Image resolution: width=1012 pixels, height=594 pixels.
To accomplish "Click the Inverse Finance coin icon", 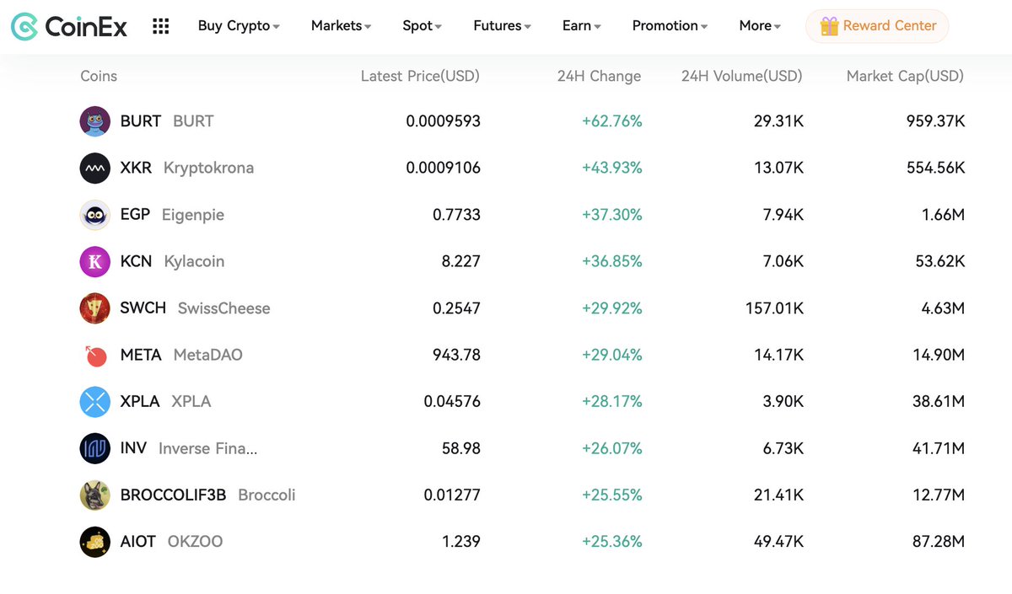I will [95, 448].
